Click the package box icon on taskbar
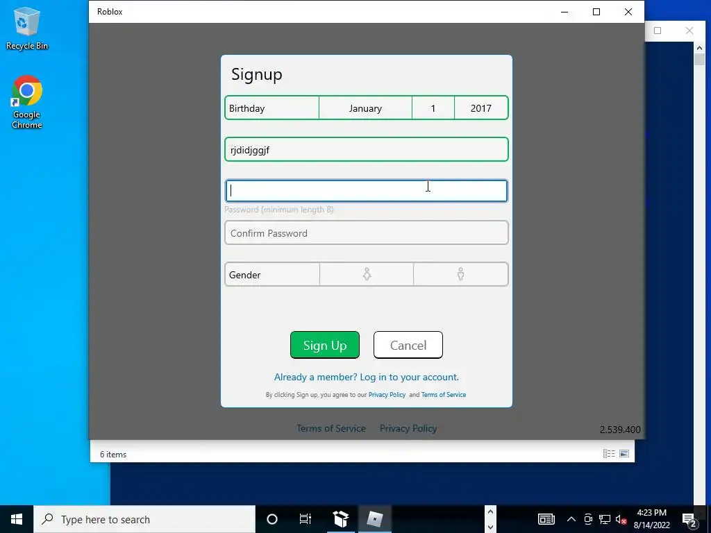The height and width of the screenshot is (533, 711). [x=340, y=519]
